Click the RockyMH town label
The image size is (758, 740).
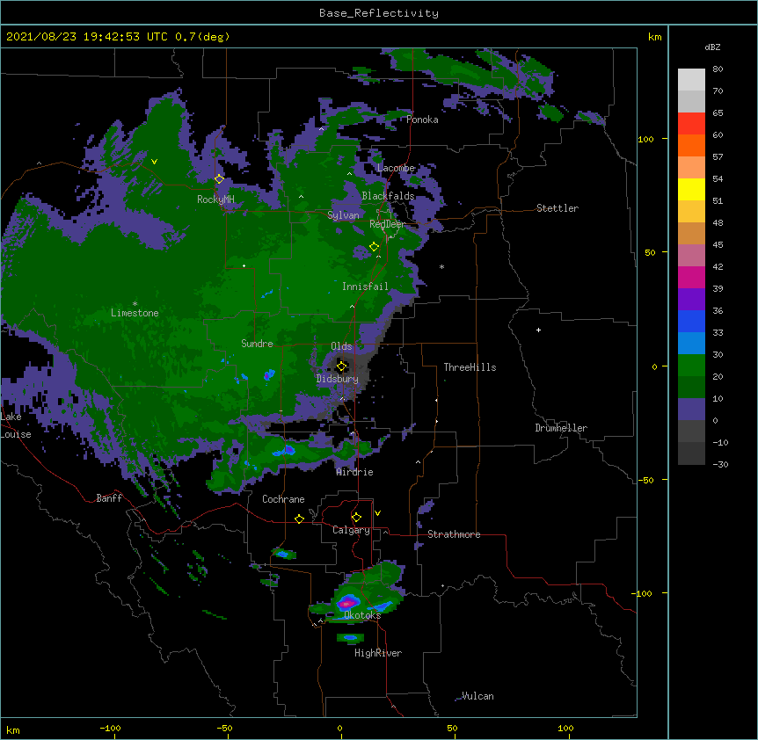pos(215,200)
